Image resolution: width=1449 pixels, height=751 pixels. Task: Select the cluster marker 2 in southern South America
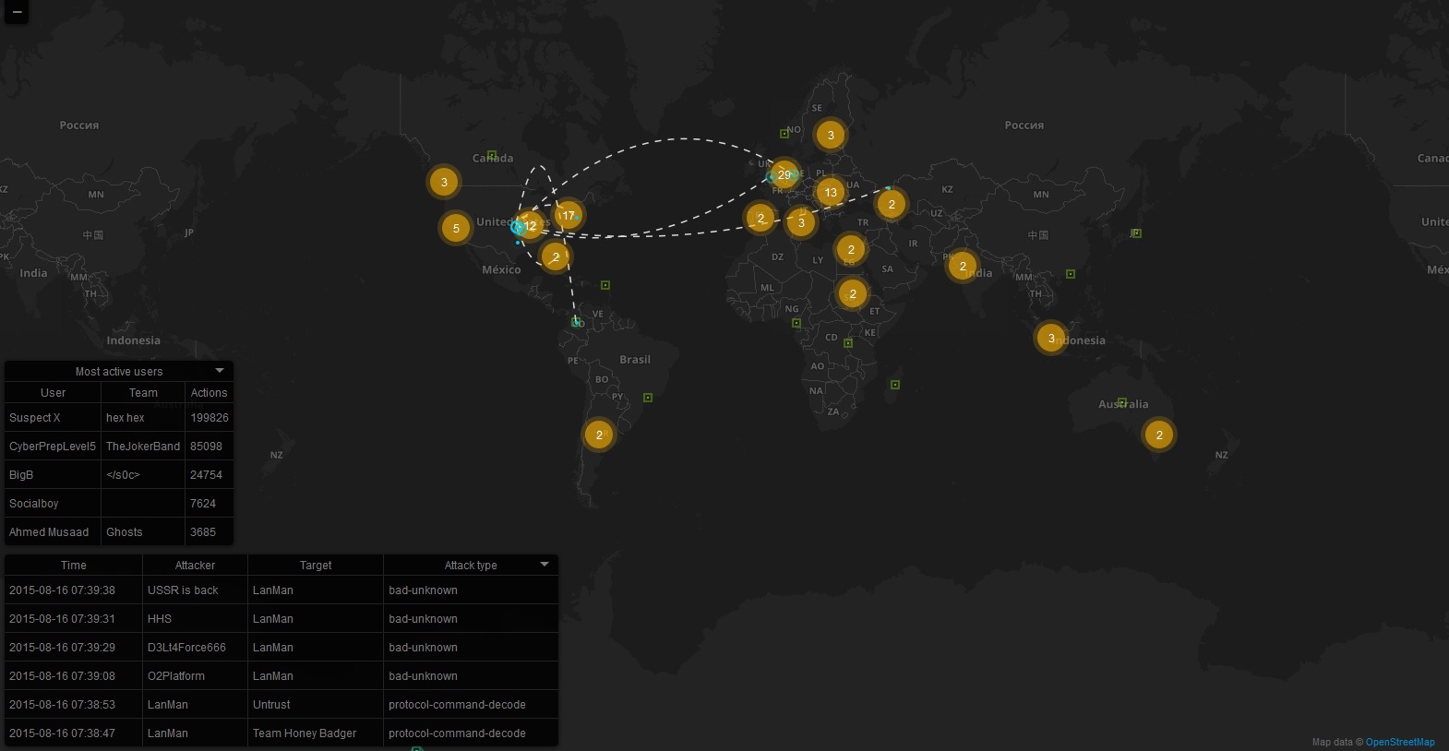point(599,435)
